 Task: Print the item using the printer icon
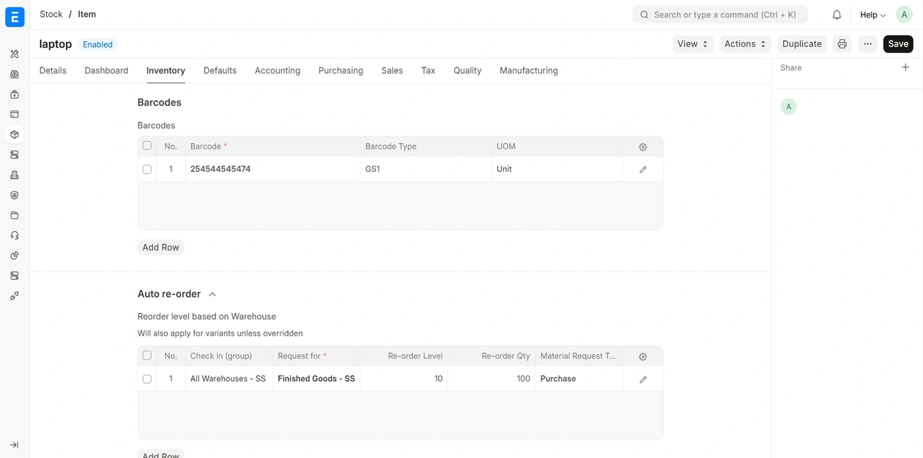click(842, 44)
